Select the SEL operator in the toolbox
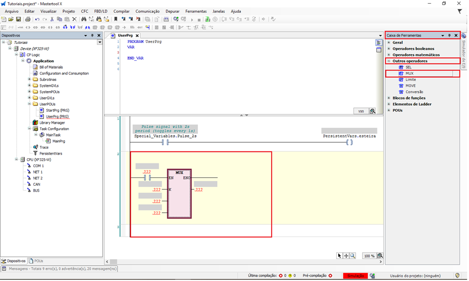The width and height of the screenshot is (469, 281). [x=409, y=67]
